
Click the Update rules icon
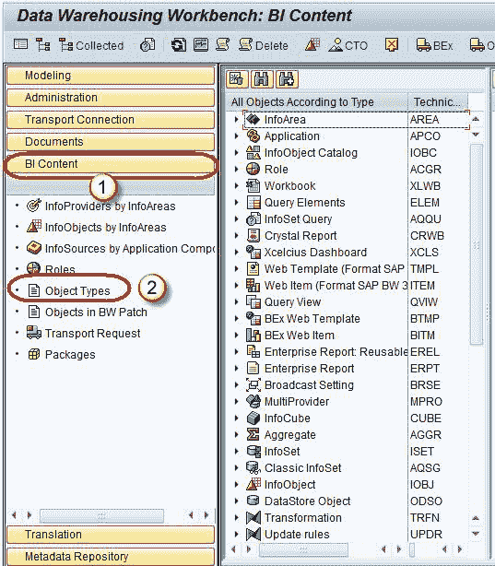[x=253, y=535]
